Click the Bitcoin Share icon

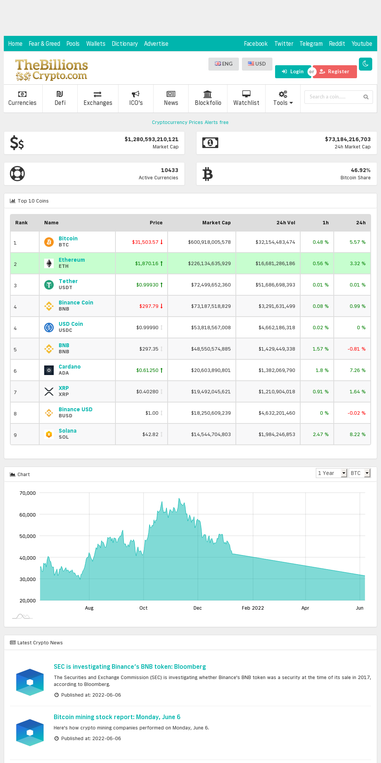click(208, 174)
